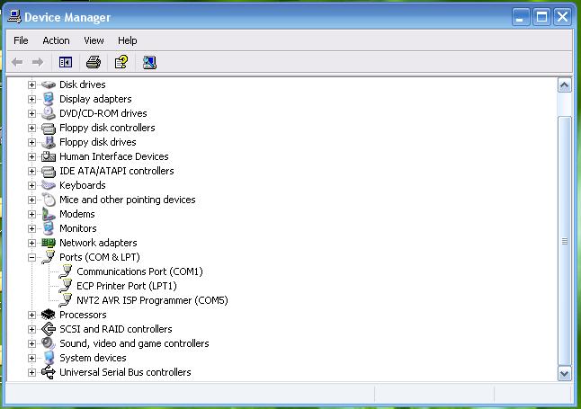Click the Processors chip icon

click(x=49, y=315)
